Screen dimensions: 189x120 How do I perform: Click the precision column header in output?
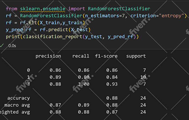pyautogui.click(x=48, y=56)
